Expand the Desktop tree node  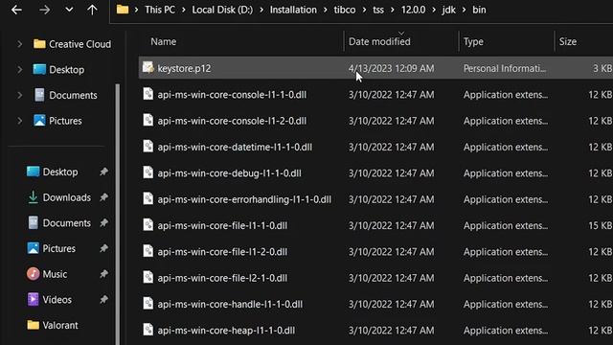[x=19, y=70]
